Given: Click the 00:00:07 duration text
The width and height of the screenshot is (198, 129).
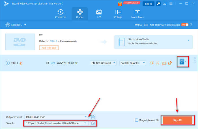Looking at the screenshot, I should click(x=72, y=63).
